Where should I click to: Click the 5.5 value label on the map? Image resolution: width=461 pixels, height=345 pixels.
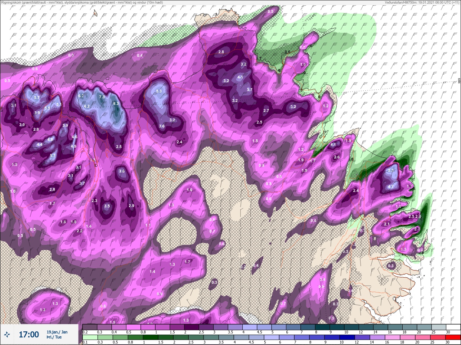click(x=47, y=108)
